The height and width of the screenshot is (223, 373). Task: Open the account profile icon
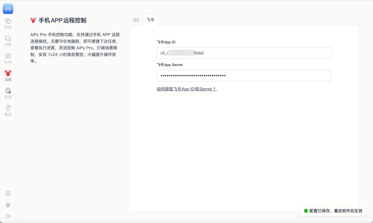[x=8, y=204]
